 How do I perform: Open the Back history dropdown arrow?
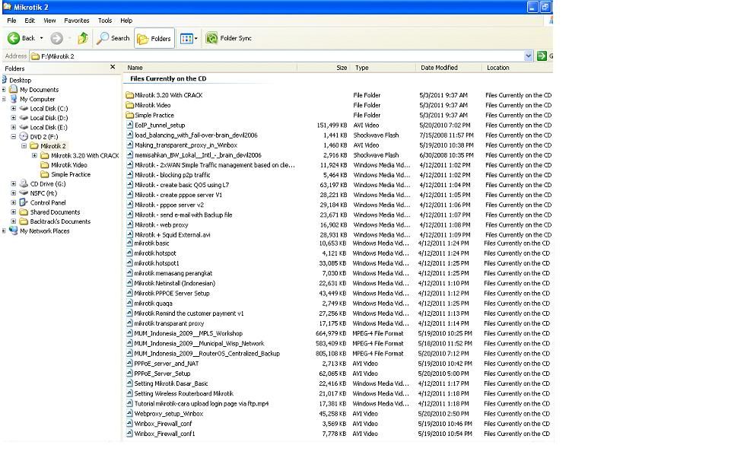pos(42,38)
